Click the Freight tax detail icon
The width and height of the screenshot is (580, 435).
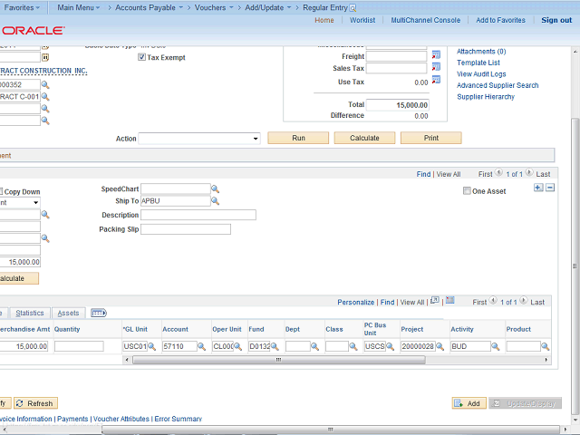click(436, 56)
